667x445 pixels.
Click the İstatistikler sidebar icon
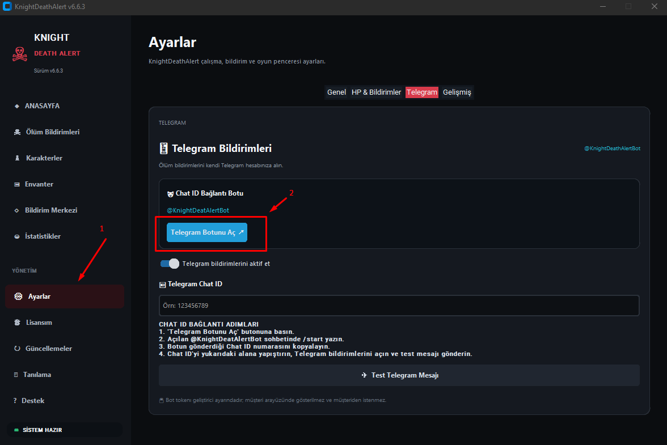pyautogui.click(x=17, y=237)
